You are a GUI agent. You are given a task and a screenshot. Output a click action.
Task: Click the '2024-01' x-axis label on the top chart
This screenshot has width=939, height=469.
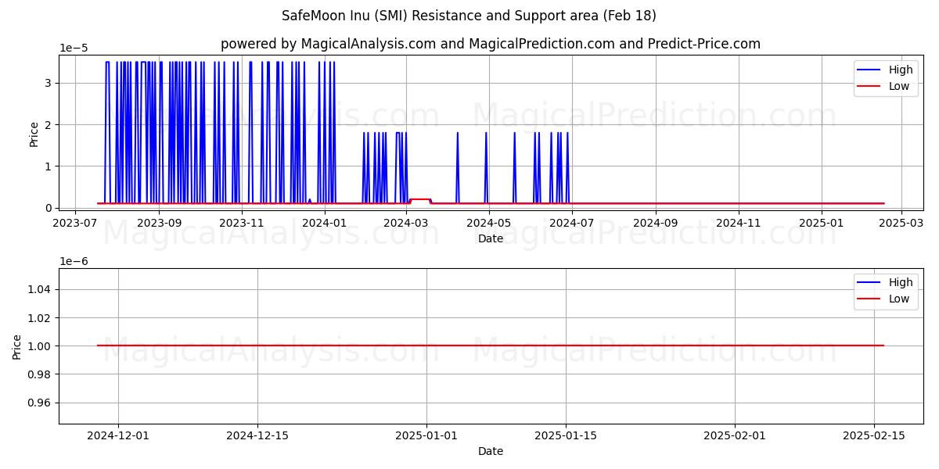324,223
